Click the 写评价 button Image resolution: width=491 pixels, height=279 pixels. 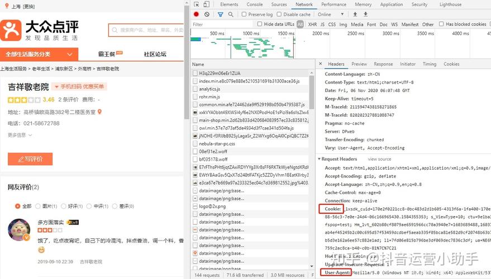tap(30, 159)
